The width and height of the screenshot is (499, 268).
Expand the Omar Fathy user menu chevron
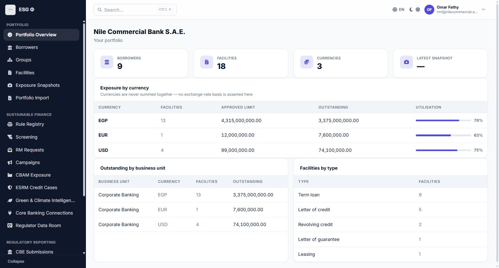coord(483,10)
